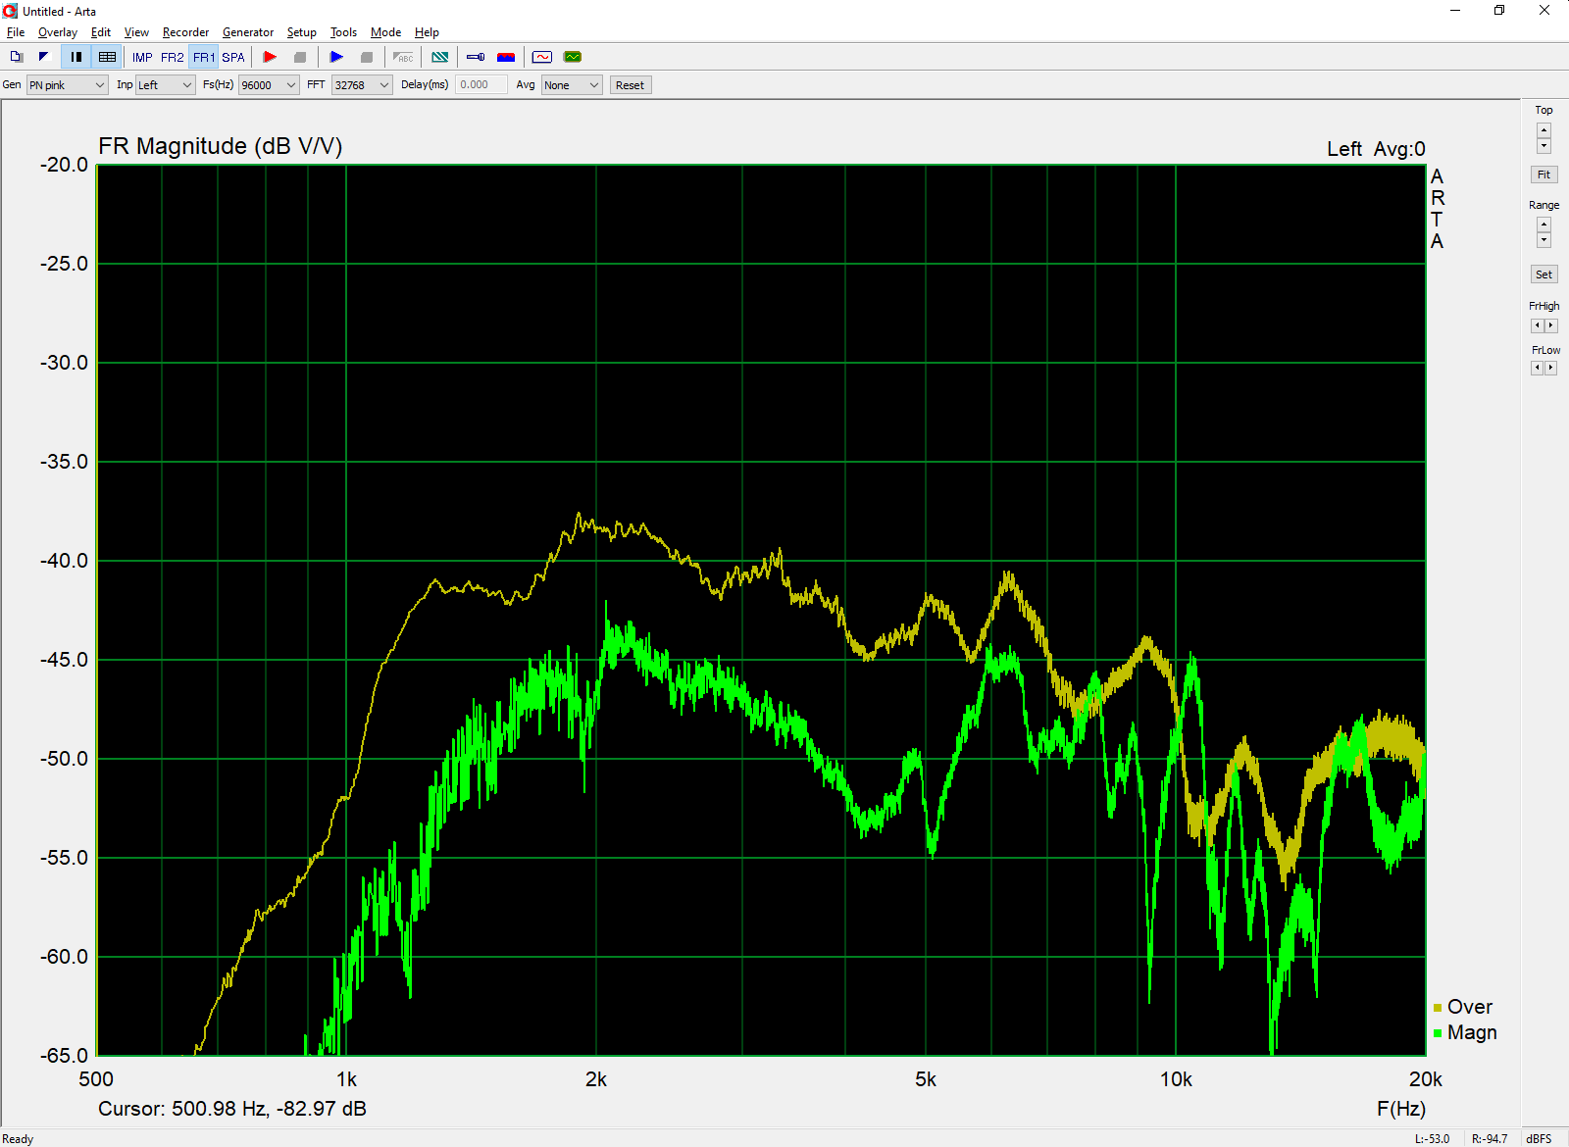The width and height of the screenshot is (1569, 1147).
Task: Click the ABC text label toolbar icon
Action: pyautogui.click(x=403, y=57)
